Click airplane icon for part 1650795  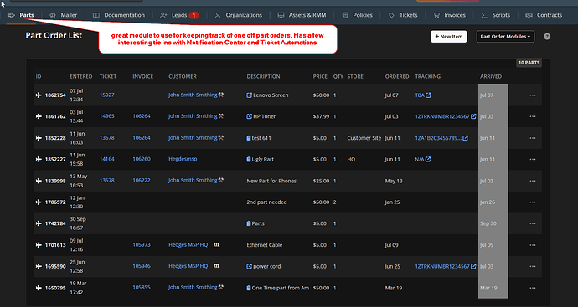coord(39,288)
